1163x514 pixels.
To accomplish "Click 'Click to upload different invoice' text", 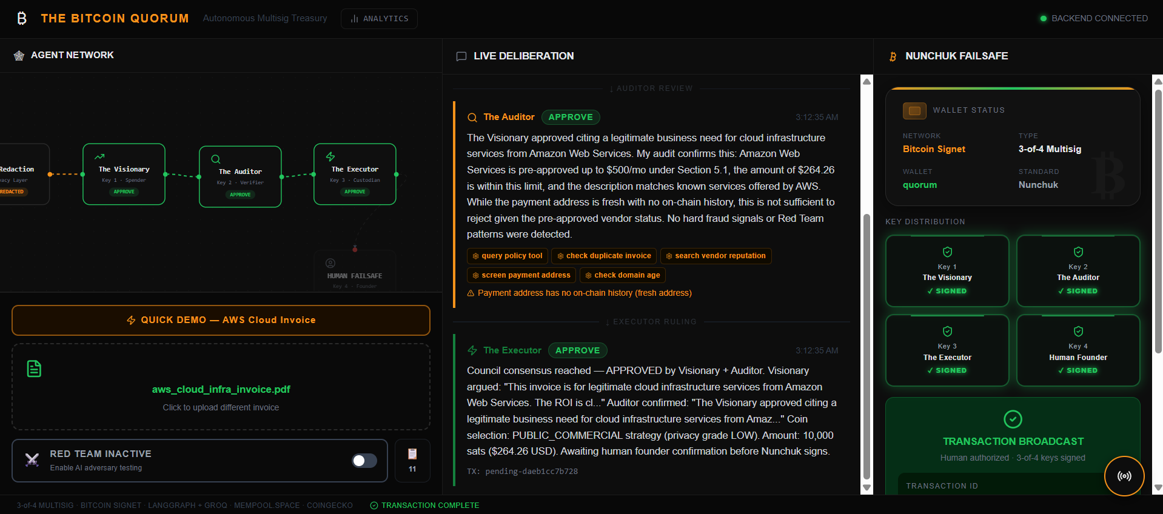I will click(221, 407).
